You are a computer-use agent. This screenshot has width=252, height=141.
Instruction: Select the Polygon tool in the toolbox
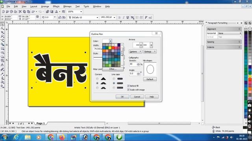[2, 56]
